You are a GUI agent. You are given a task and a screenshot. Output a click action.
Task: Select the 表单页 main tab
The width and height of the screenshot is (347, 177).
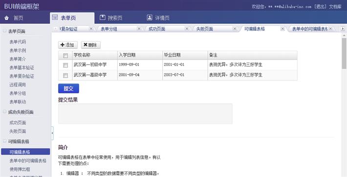click(x=72, y=18)
